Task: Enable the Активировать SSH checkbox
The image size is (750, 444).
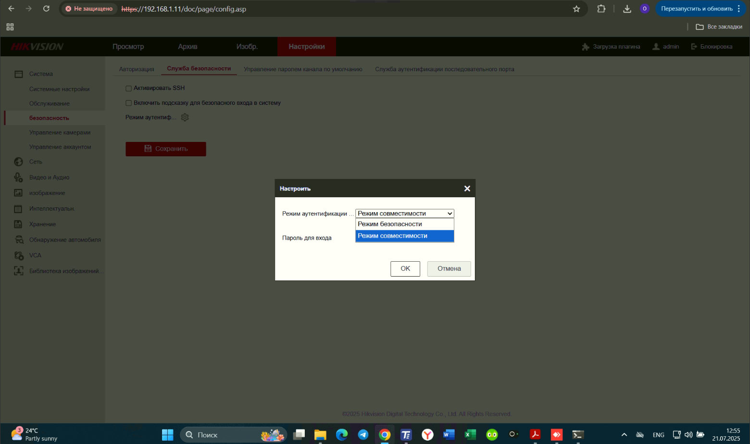Action: coord(128,89)
